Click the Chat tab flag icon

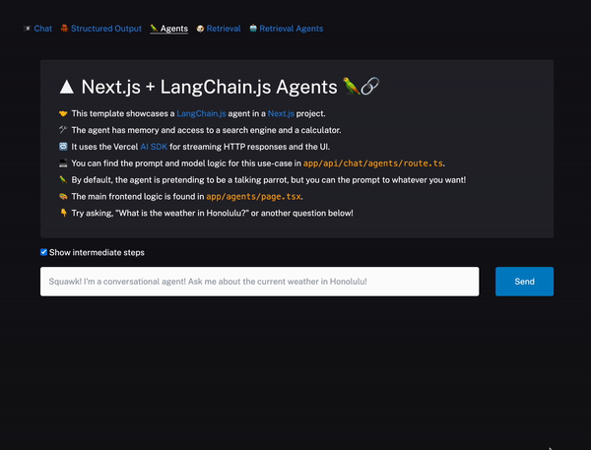[x=28, y=29]
